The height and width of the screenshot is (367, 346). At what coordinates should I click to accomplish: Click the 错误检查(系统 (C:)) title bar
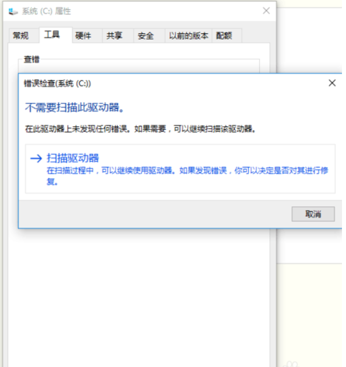pyautogui.click(x=172, y=83)
